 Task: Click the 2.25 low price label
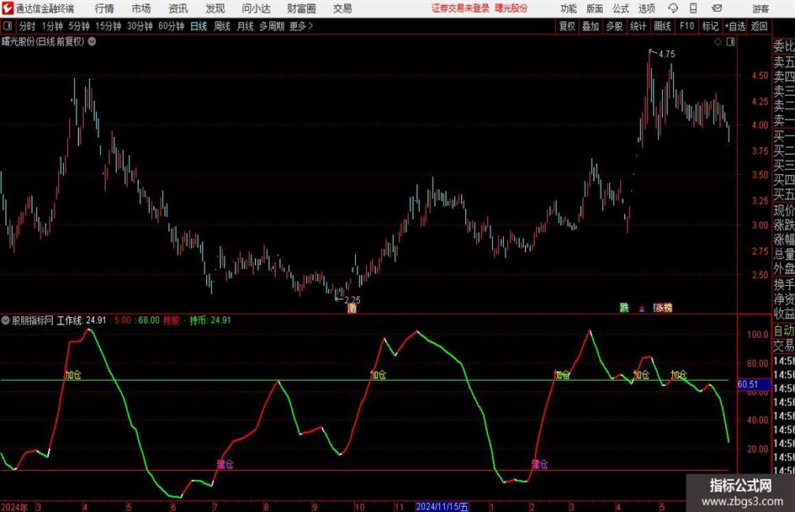352,299
